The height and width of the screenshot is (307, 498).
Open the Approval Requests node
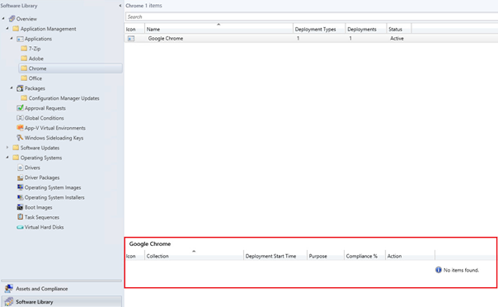coord(45,108)
